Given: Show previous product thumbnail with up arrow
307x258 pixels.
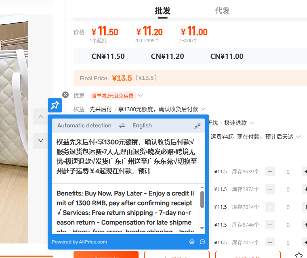Looking at the screenshot, I should click(x=40, y=117).
